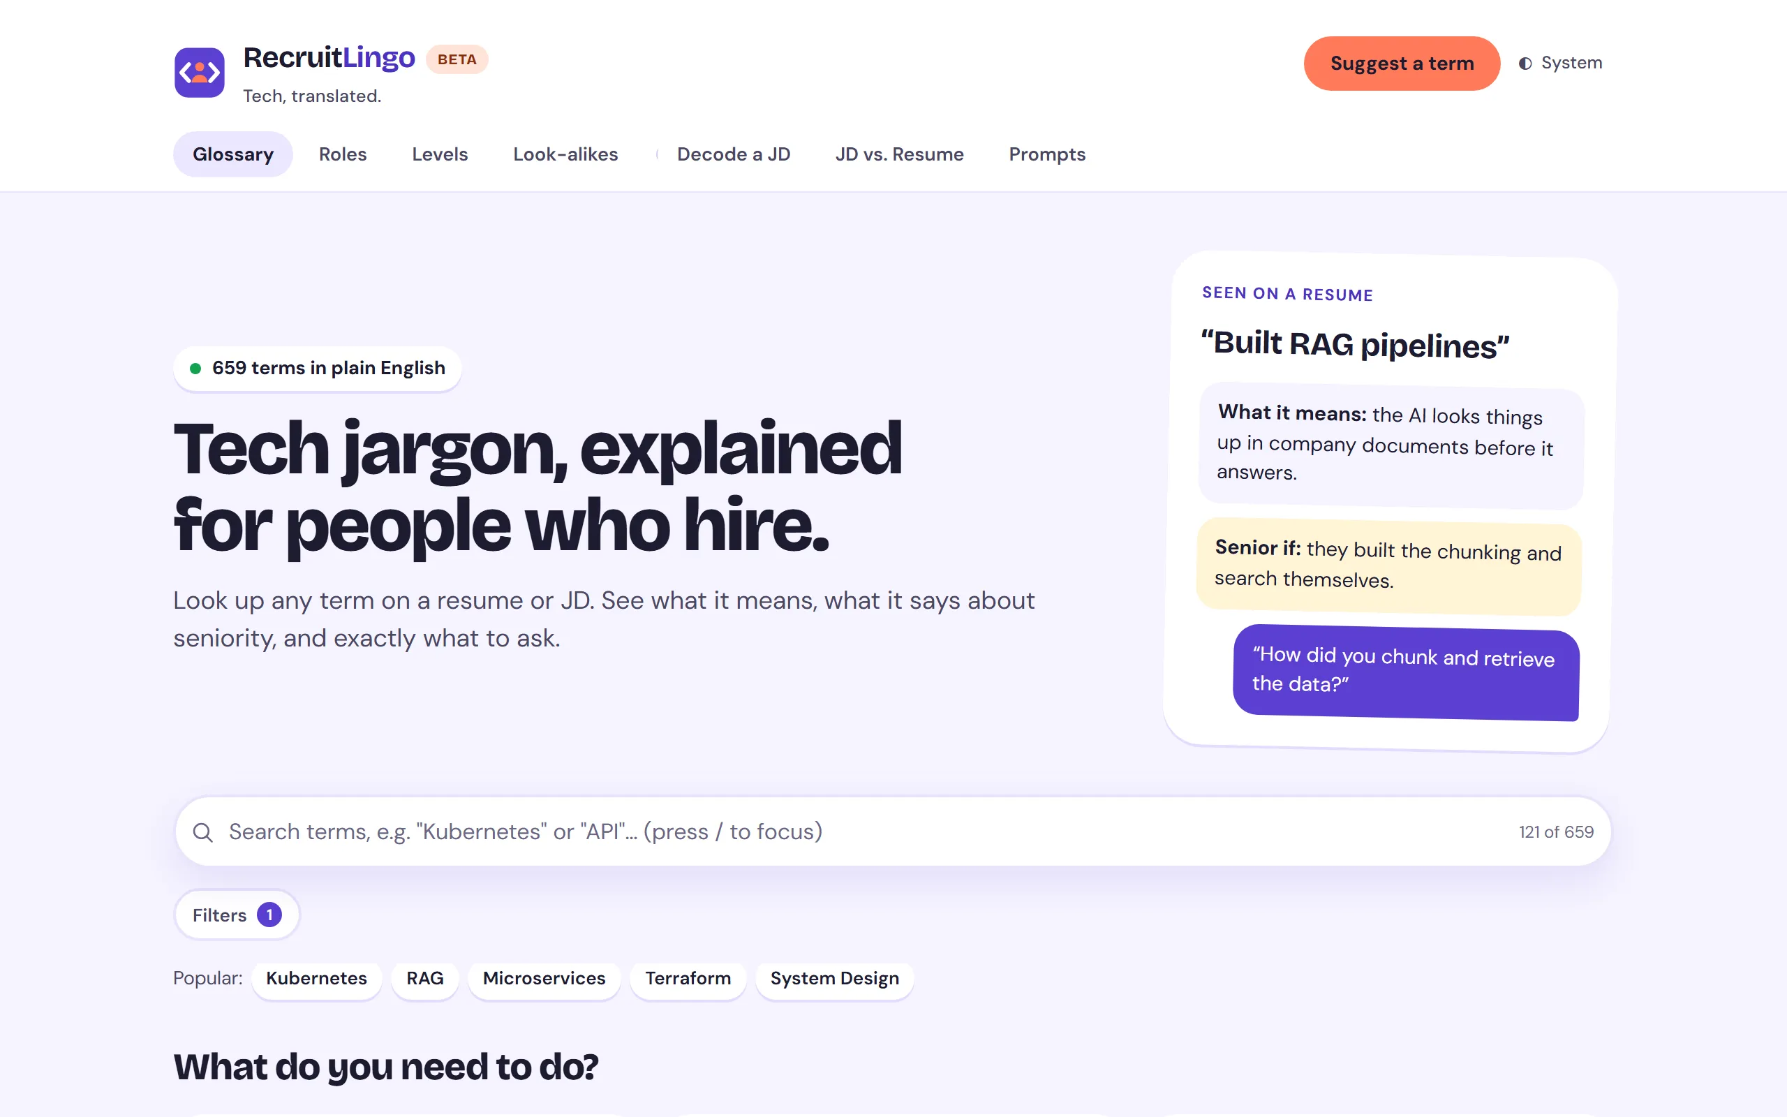Click the '121 of 659' result count
The image size is (1787, 1117).
click(1556, 832)
